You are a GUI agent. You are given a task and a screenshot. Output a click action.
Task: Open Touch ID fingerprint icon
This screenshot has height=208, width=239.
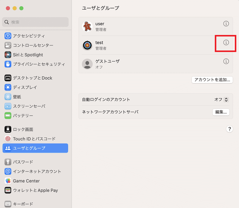[8, 139]
